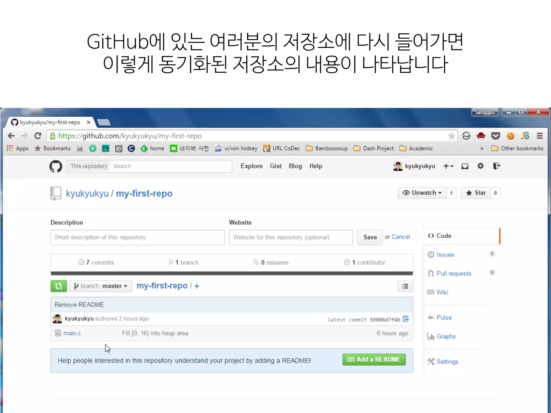The image size is (551, 413).
Task: Click the Save button
Action: 370,237
